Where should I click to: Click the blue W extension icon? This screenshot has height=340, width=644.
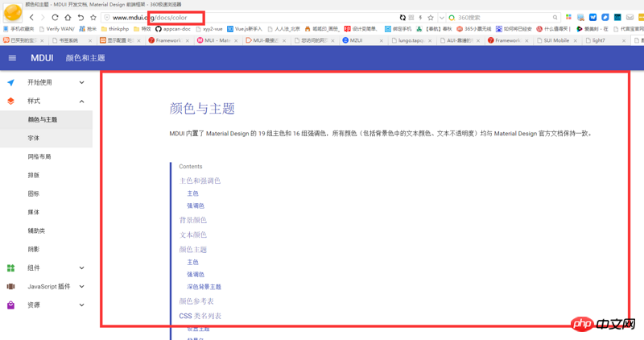point(592,17)
